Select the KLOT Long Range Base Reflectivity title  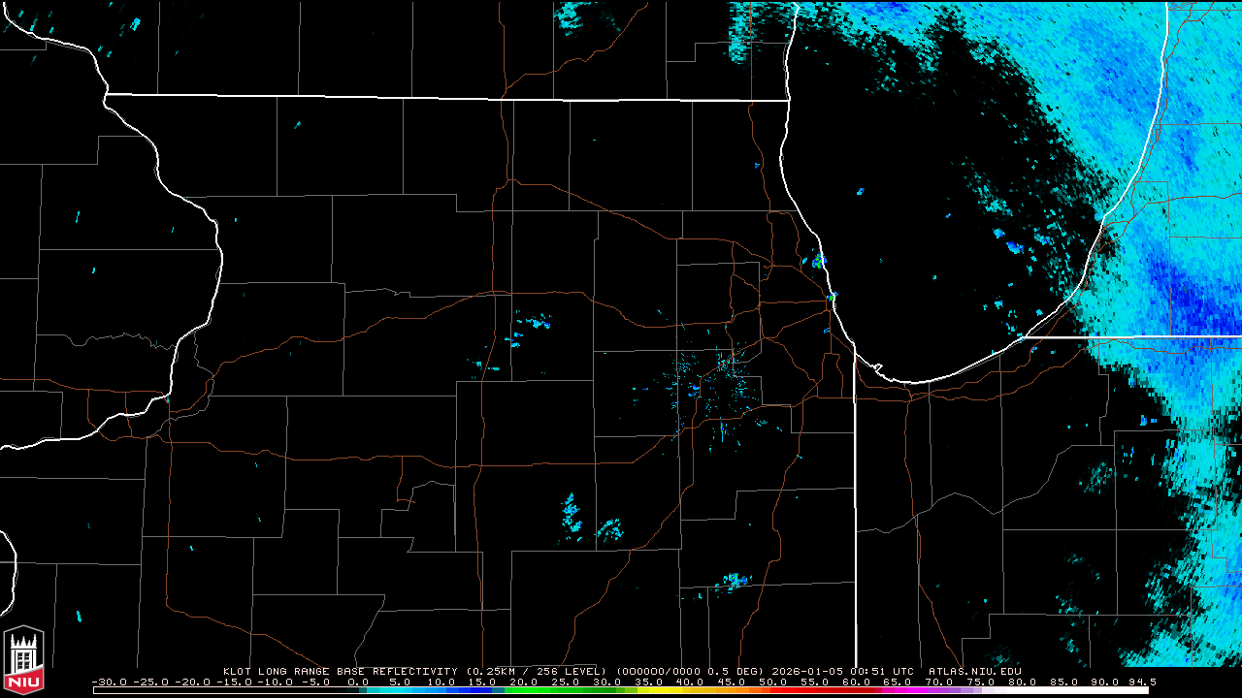[340, 671]
